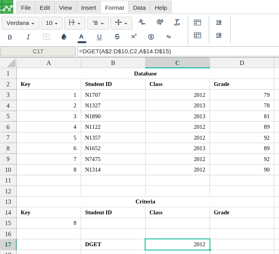Open the horizontal text alignment dropdown
This screenshot has width=279, height=254.
[x=98, y=23]
